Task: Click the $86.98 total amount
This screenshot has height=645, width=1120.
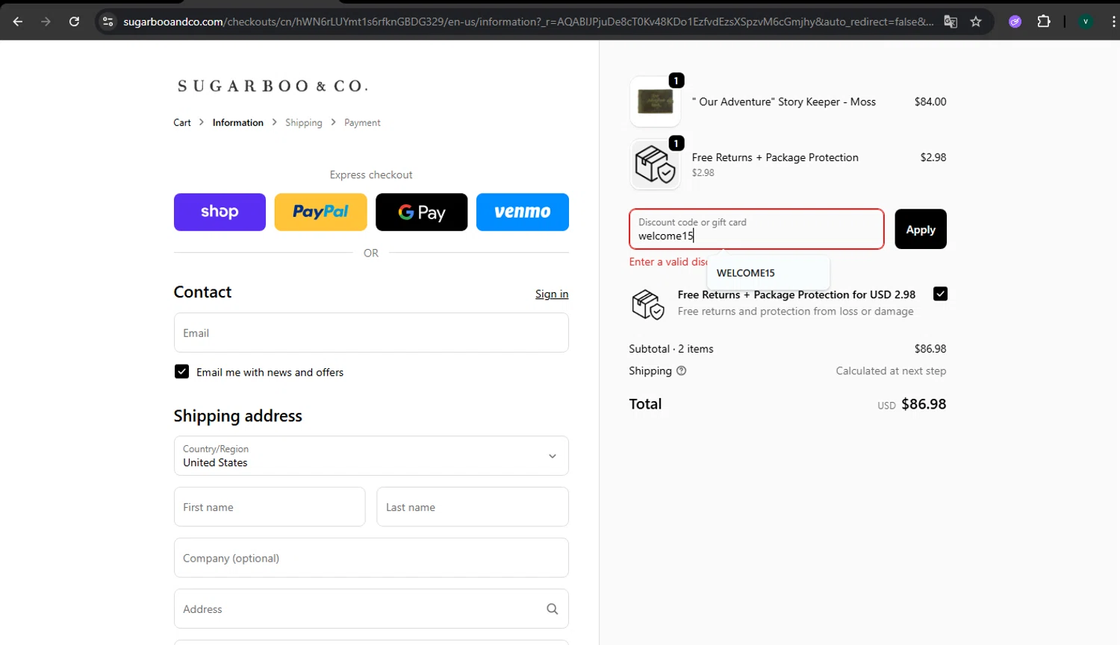Action: (x=924, y=404)
